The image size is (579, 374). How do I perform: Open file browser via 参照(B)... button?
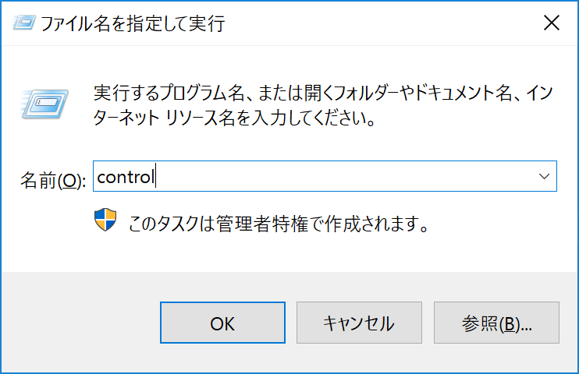point(496,323)
